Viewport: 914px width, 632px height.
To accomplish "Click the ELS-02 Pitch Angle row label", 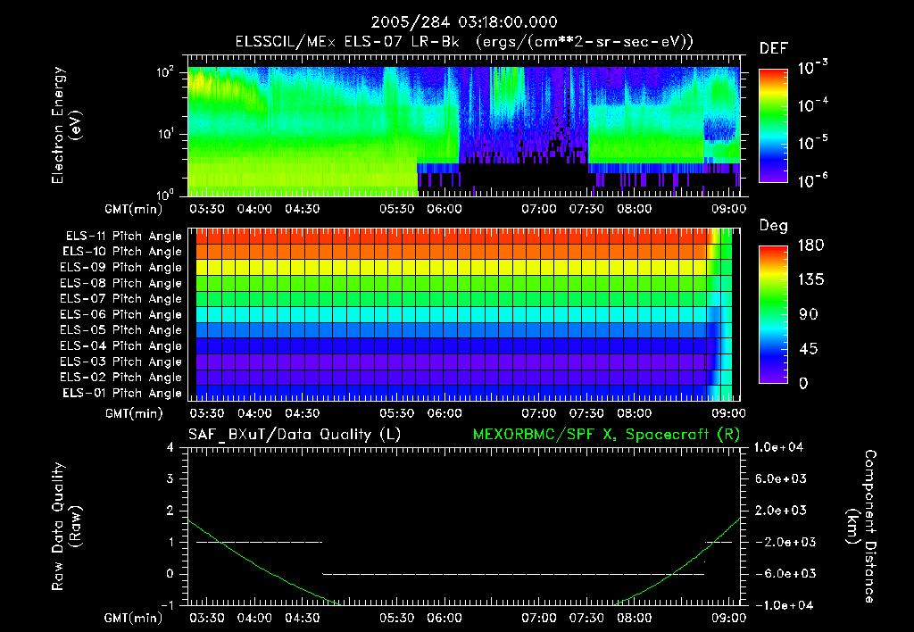I will (121, 378).
